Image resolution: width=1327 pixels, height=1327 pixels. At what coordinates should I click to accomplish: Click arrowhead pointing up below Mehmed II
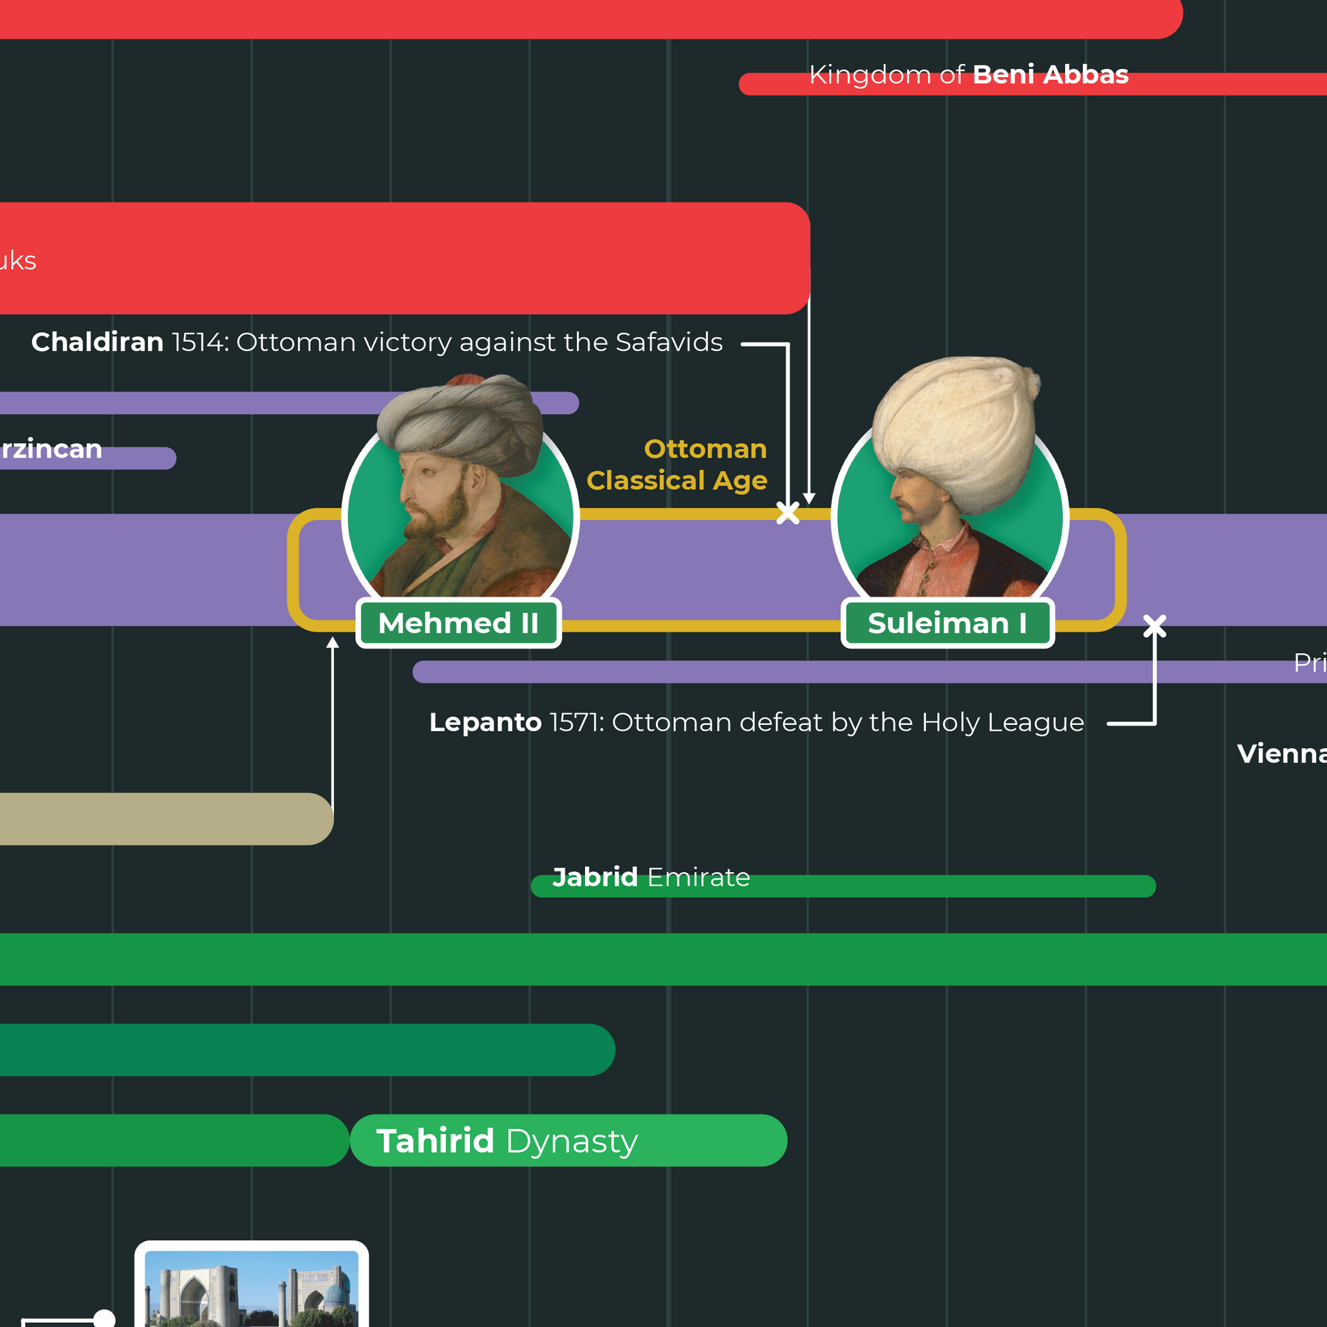[x=333, y=642]
